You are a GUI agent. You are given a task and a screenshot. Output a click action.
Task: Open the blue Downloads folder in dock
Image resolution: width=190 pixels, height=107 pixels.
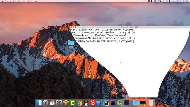coord(136,103)
